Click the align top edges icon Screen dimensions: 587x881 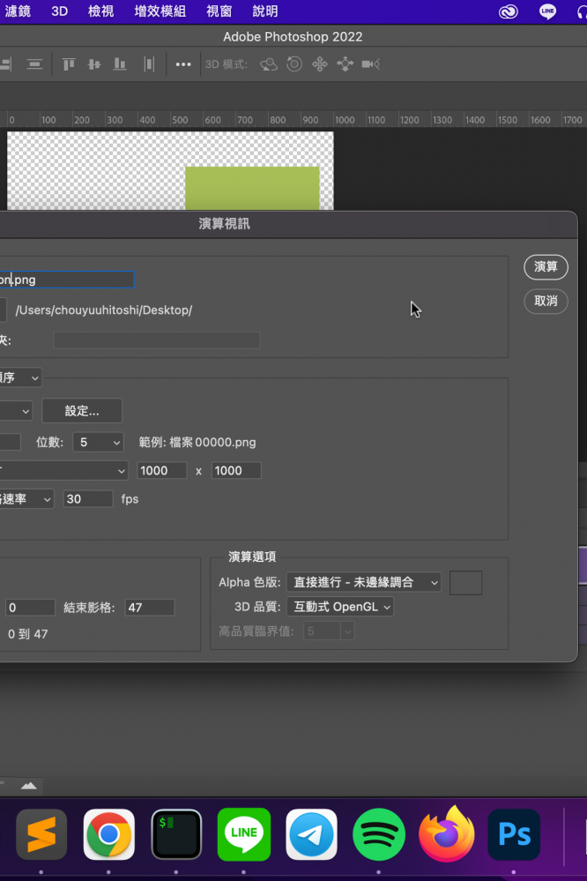click(x=68, y=64)
